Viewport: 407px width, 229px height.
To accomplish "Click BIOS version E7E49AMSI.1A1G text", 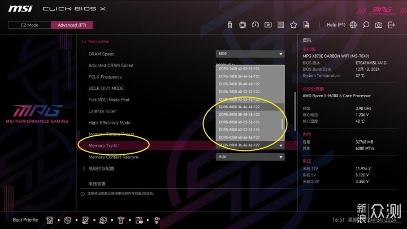I will point(371,63).
